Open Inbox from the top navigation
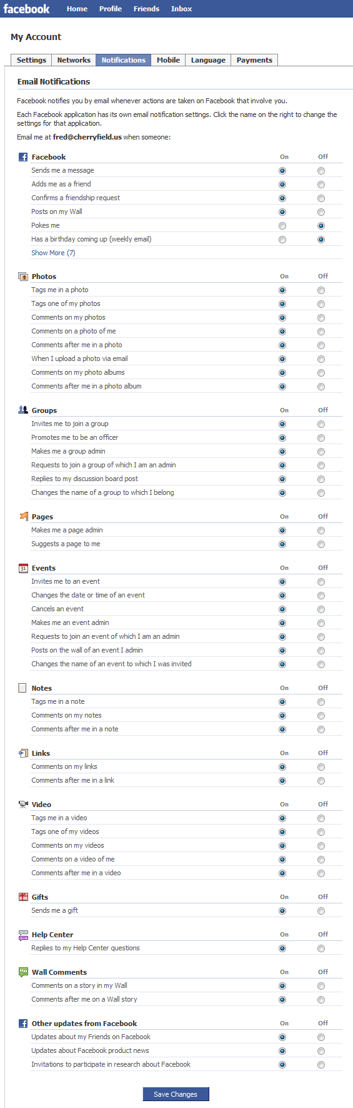Image resolution: width=353 pixels, height=1108 pixels. (181, 9)
